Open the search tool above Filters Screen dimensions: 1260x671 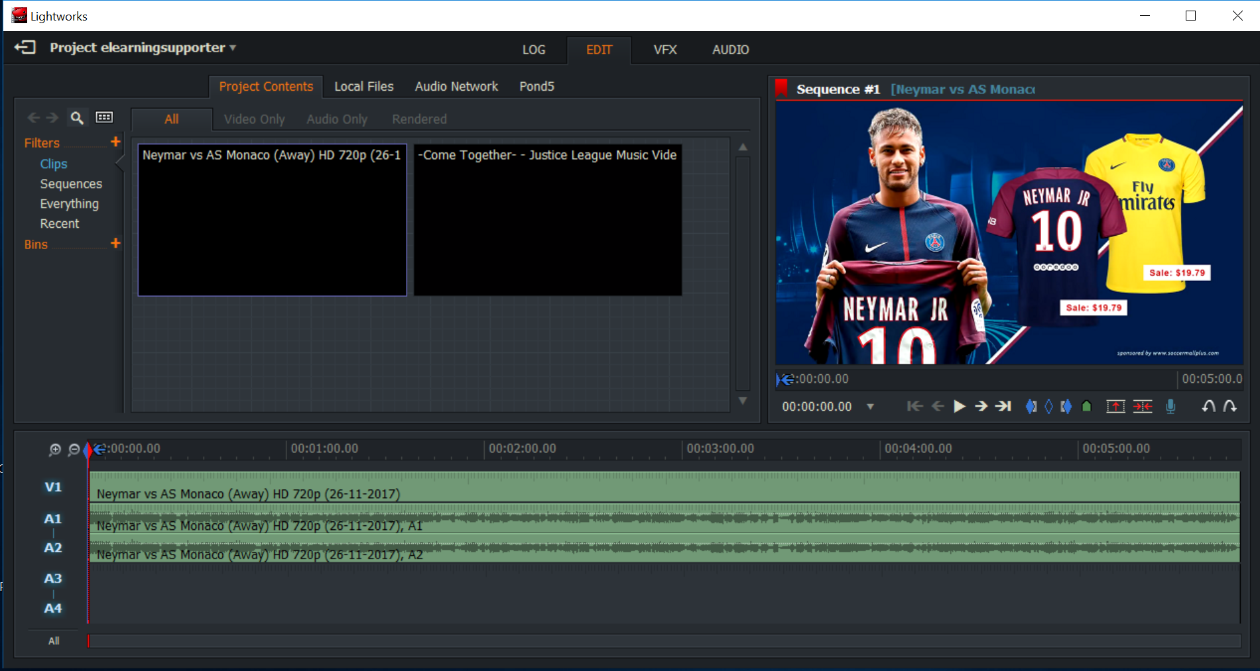[77, 117]
